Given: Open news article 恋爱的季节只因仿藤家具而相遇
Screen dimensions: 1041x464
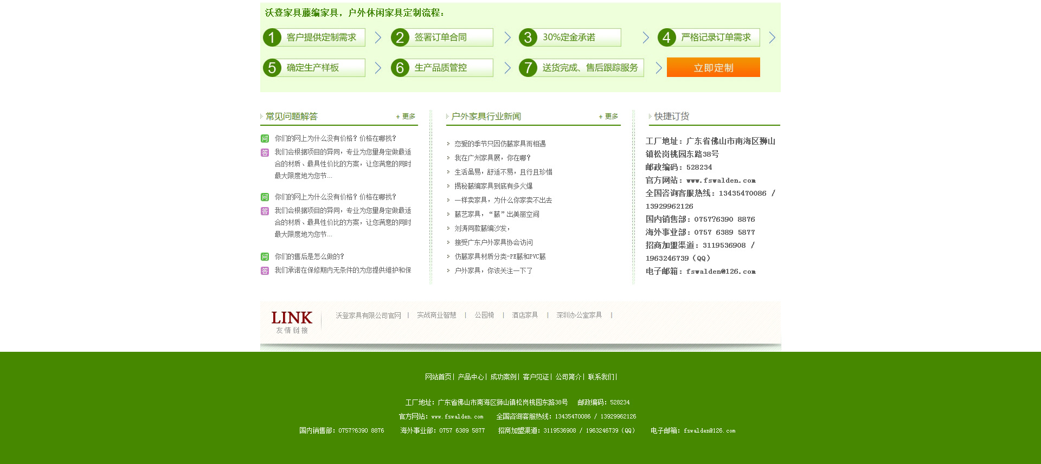Looking at the screenshot, I should click(500, 144).
